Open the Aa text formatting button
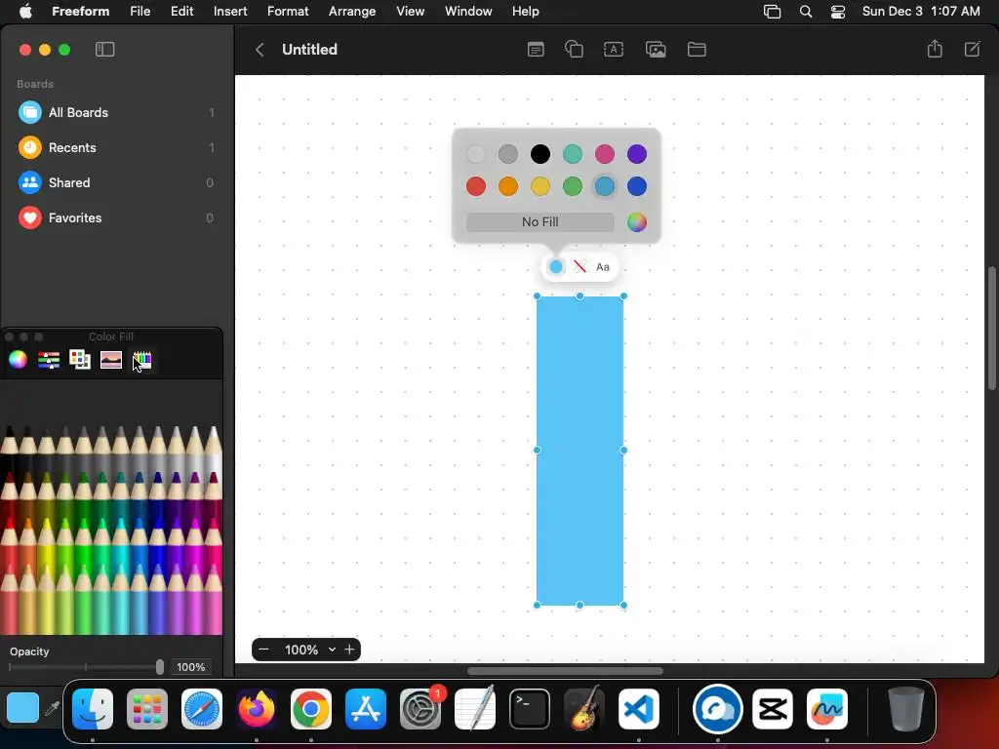The image size is (999, 749). coord(603,267)
